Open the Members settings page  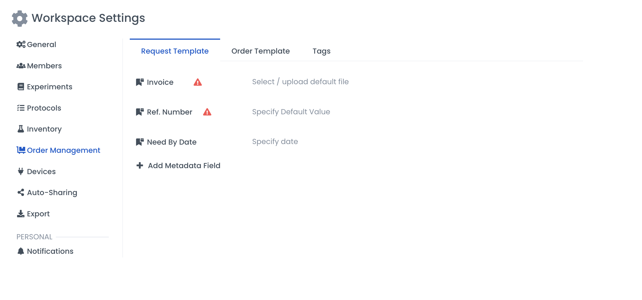point(44,66)
